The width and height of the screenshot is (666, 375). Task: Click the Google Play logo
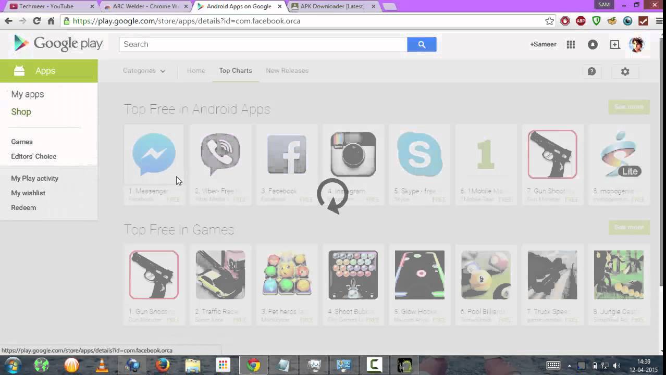point(58,44)
